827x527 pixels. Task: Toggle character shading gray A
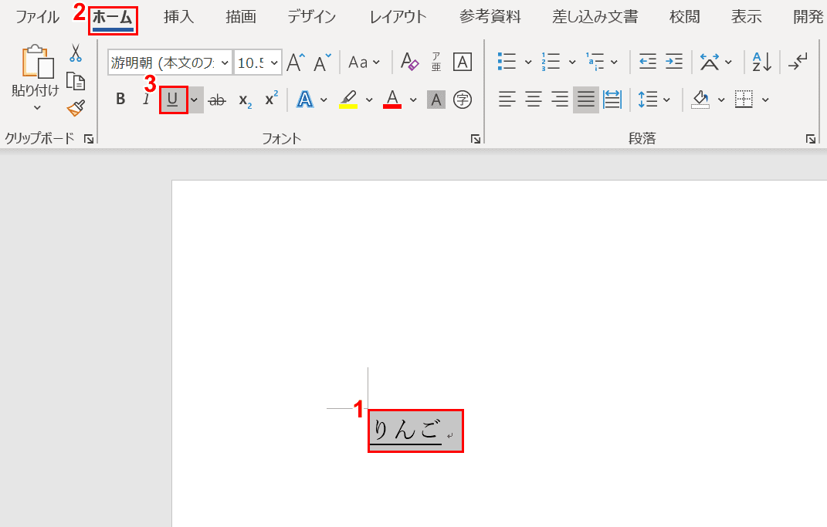(x=436, y=100)
